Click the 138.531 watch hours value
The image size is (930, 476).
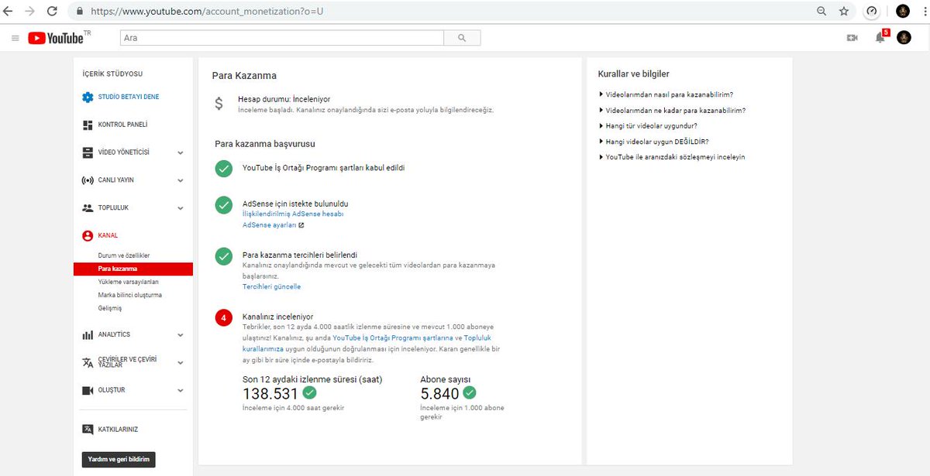(270, 393)
